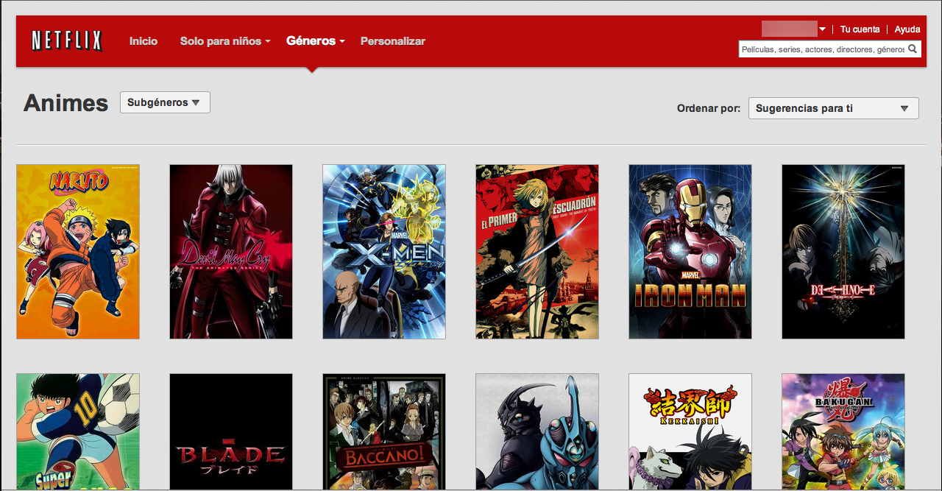The height and width of the screenshot is (491, 942).
Task: Click the search magnifying glass icon
Action: point(913,49)
